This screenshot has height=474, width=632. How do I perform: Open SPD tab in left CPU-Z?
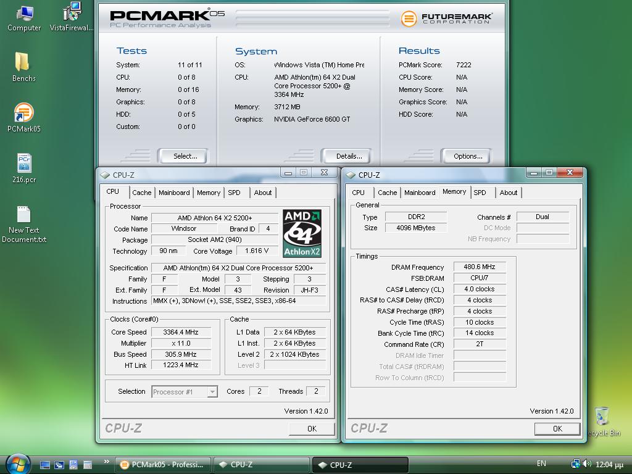(x=234, y=193)
